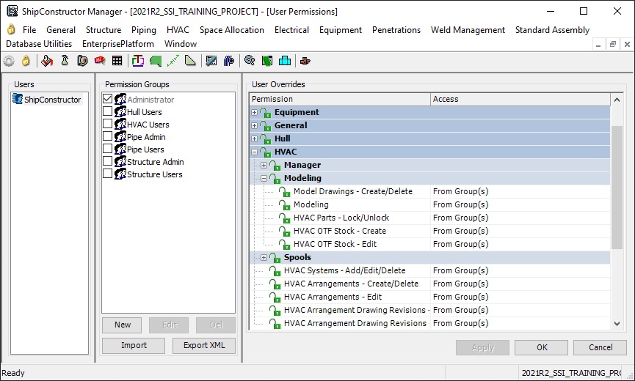Open the Piping menu
The height and width of the screenshot is (381, 635).
point(144,30)
